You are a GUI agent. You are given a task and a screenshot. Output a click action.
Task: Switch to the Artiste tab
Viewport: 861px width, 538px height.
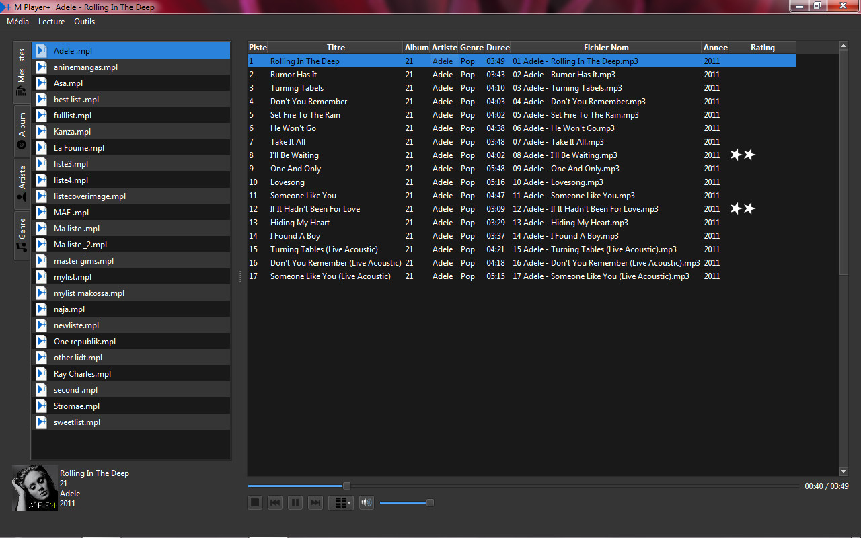pos(22,184)
